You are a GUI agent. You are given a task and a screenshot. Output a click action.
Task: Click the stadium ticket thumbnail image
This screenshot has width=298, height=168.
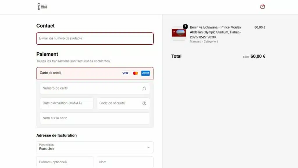coord(179,33)
